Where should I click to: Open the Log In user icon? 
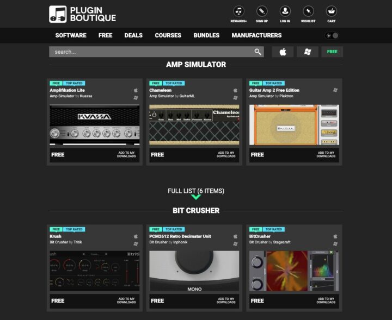[x=285, y=11]
